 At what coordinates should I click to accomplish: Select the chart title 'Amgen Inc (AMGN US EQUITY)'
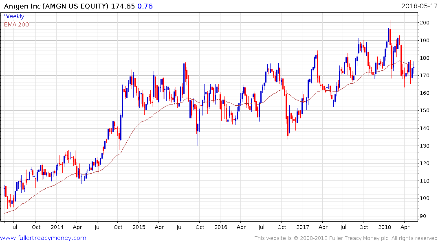click(x=56, y=6)
